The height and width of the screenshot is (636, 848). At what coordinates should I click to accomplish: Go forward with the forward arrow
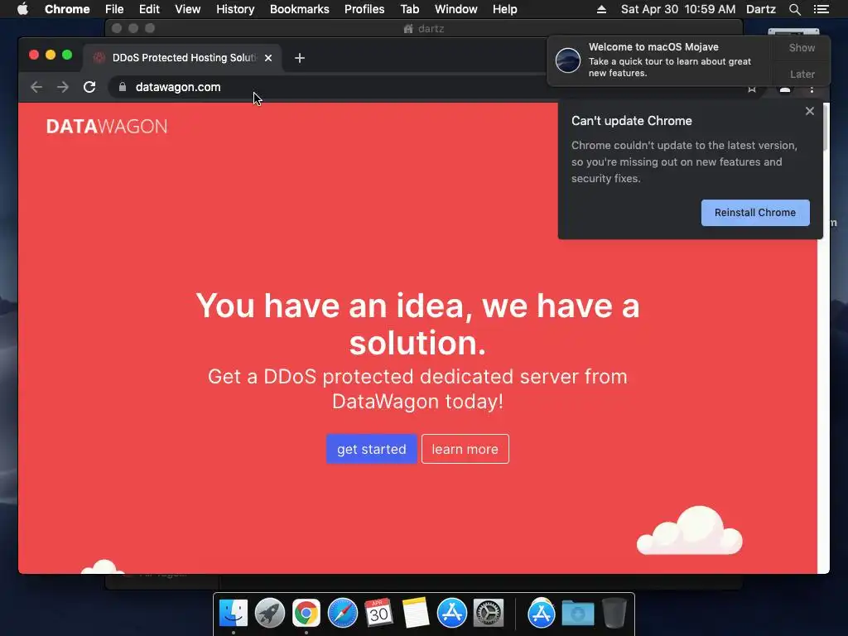pyautogui.click(x=63, y=87)
